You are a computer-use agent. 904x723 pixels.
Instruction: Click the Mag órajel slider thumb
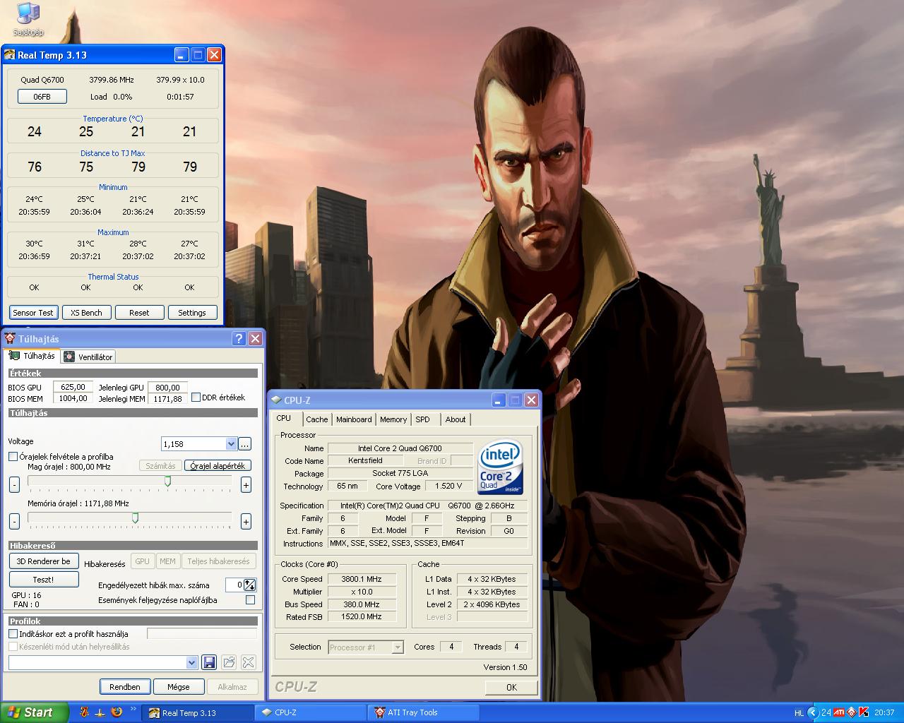coord(167,481)
